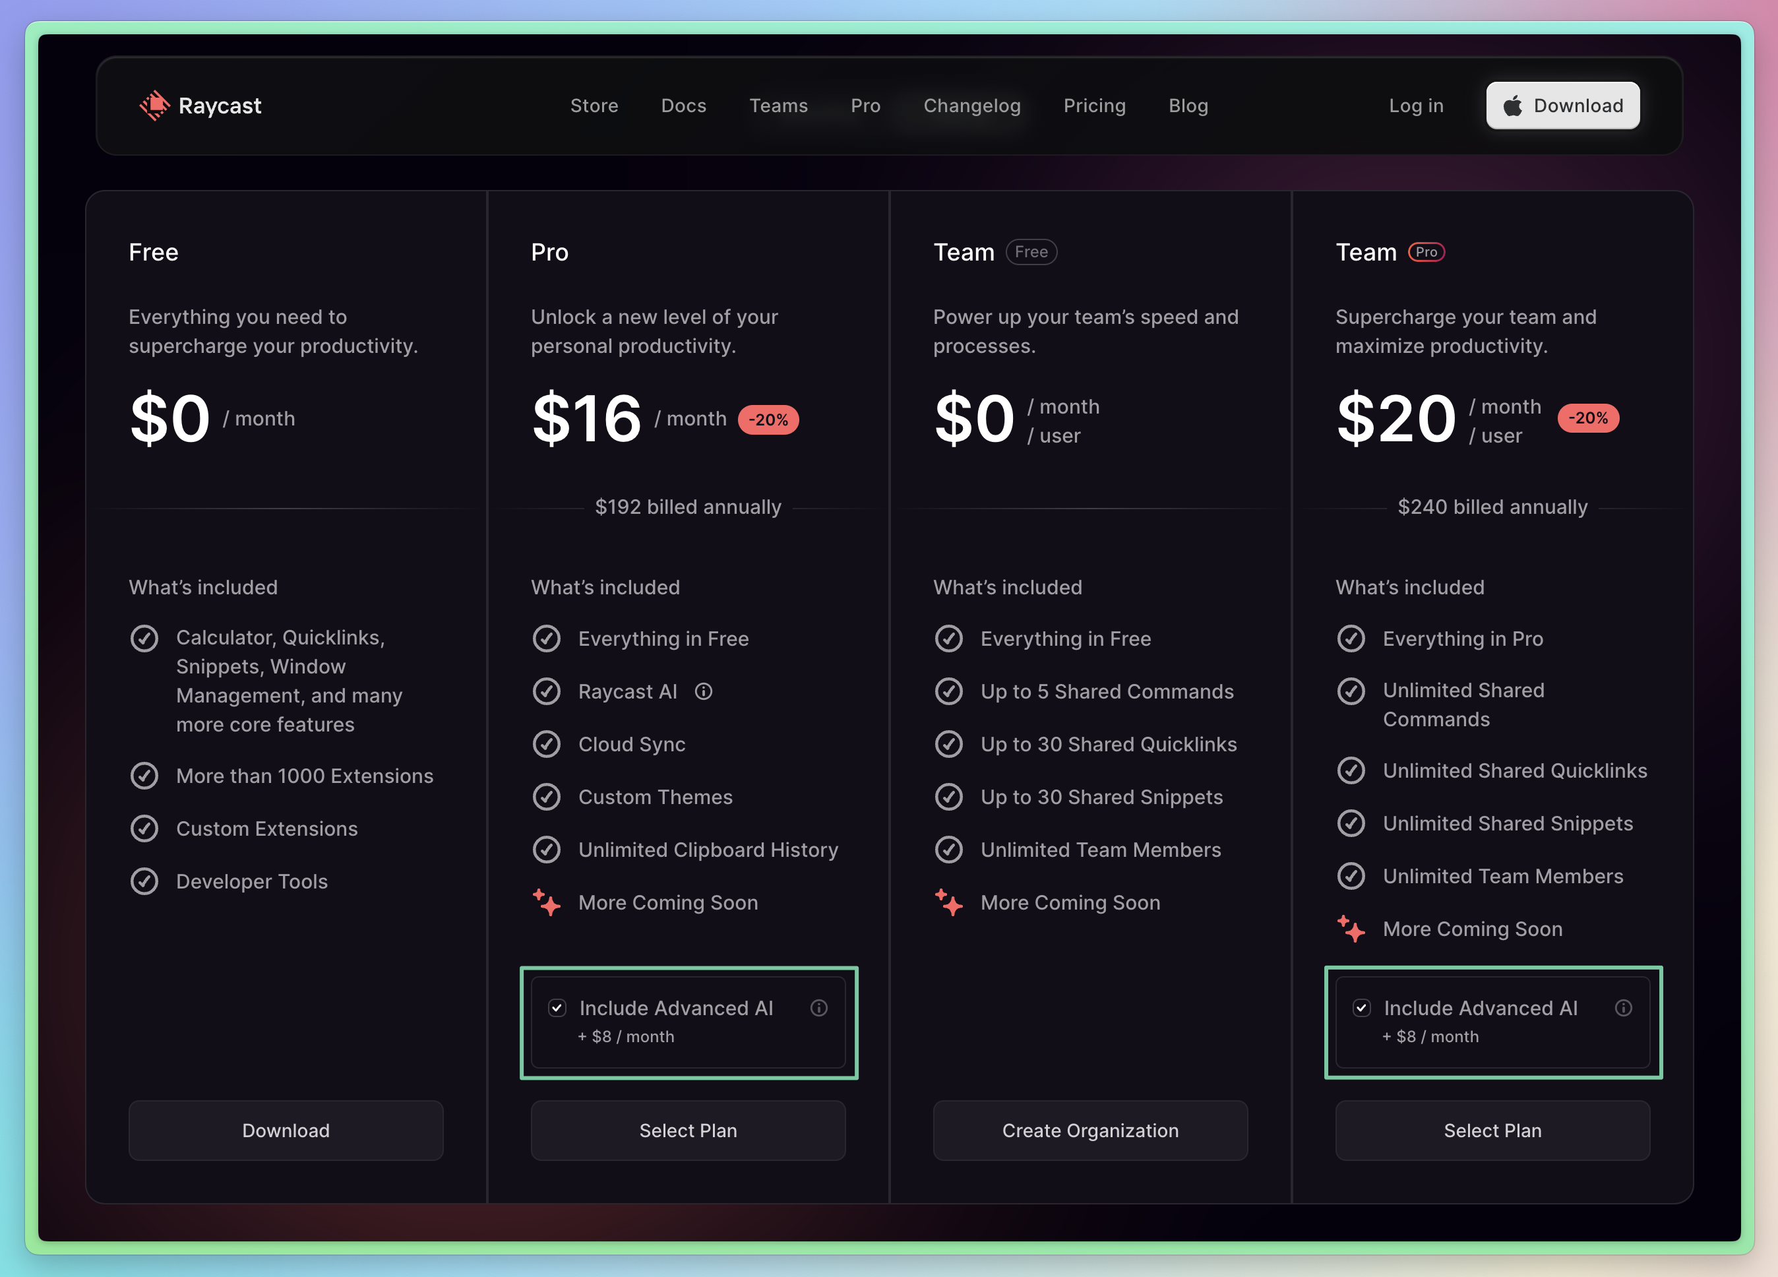This screenshot has width=1778, height=1277.
Task: Click the check icon beside Custom Extensions
Action: 144,828
